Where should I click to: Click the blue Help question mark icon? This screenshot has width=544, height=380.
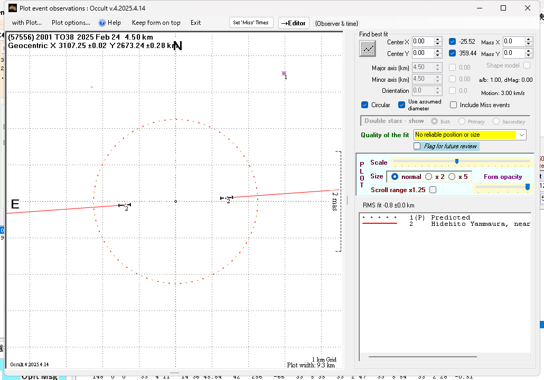point(102,23)
